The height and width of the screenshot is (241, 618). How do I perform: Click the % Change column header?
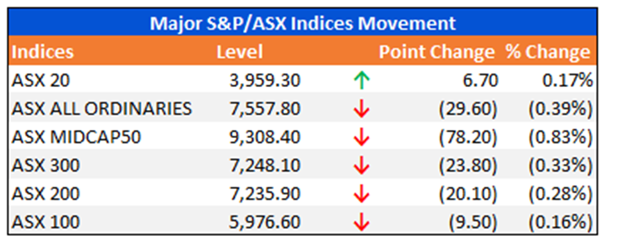(x=548, y=52)
